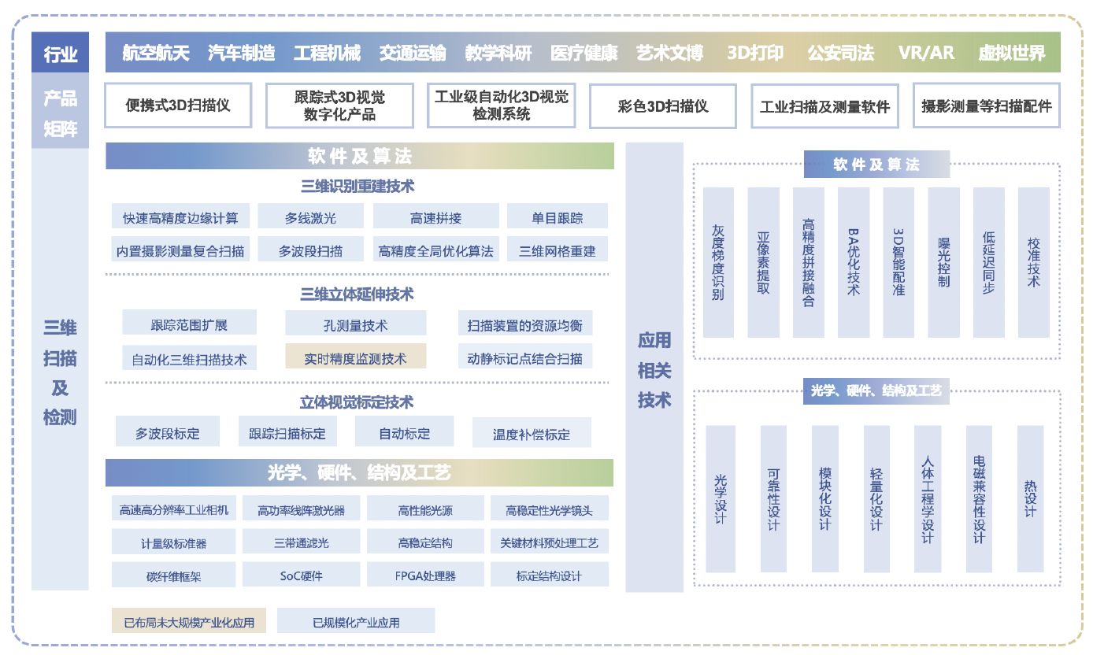1093x655 pixels.
Task: Click the 多线激光 cell
Action: 310,216
